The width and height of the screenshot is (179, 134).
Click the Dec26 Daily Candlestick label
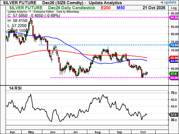[x=72, y=8]
